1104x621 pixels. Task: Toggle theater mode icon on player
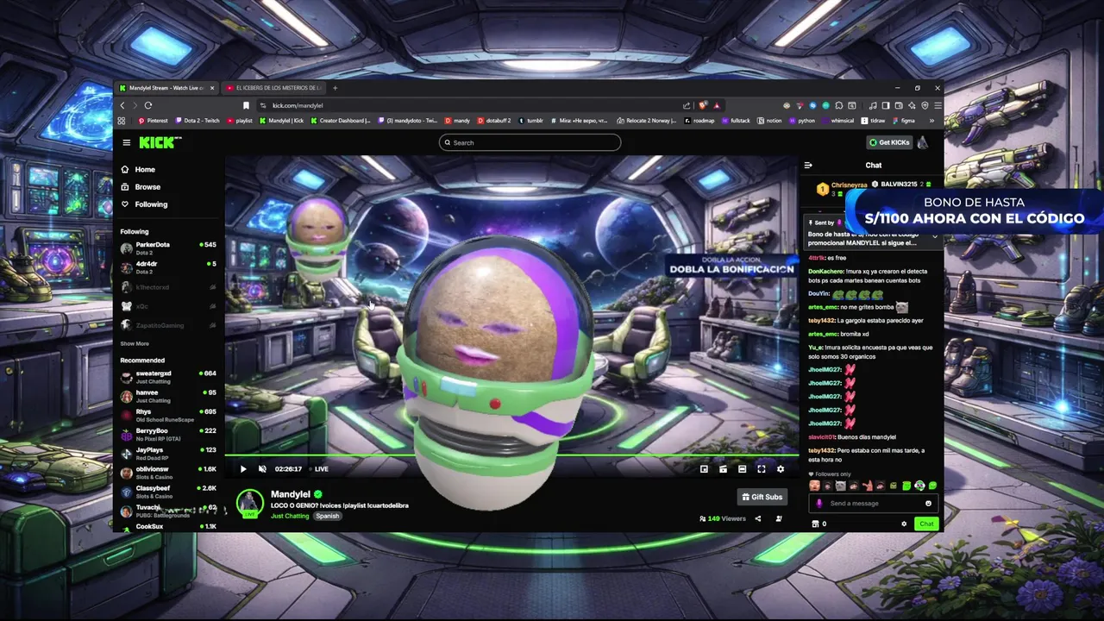[x=723, y=469]
